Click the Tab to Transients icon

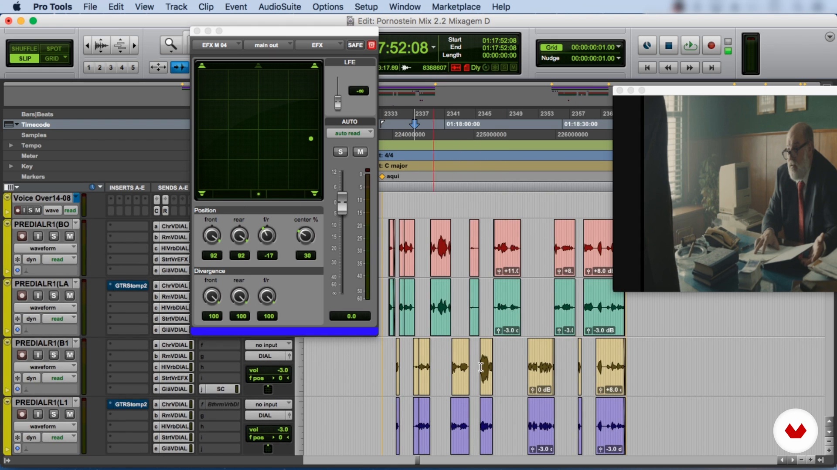(179, 67)
